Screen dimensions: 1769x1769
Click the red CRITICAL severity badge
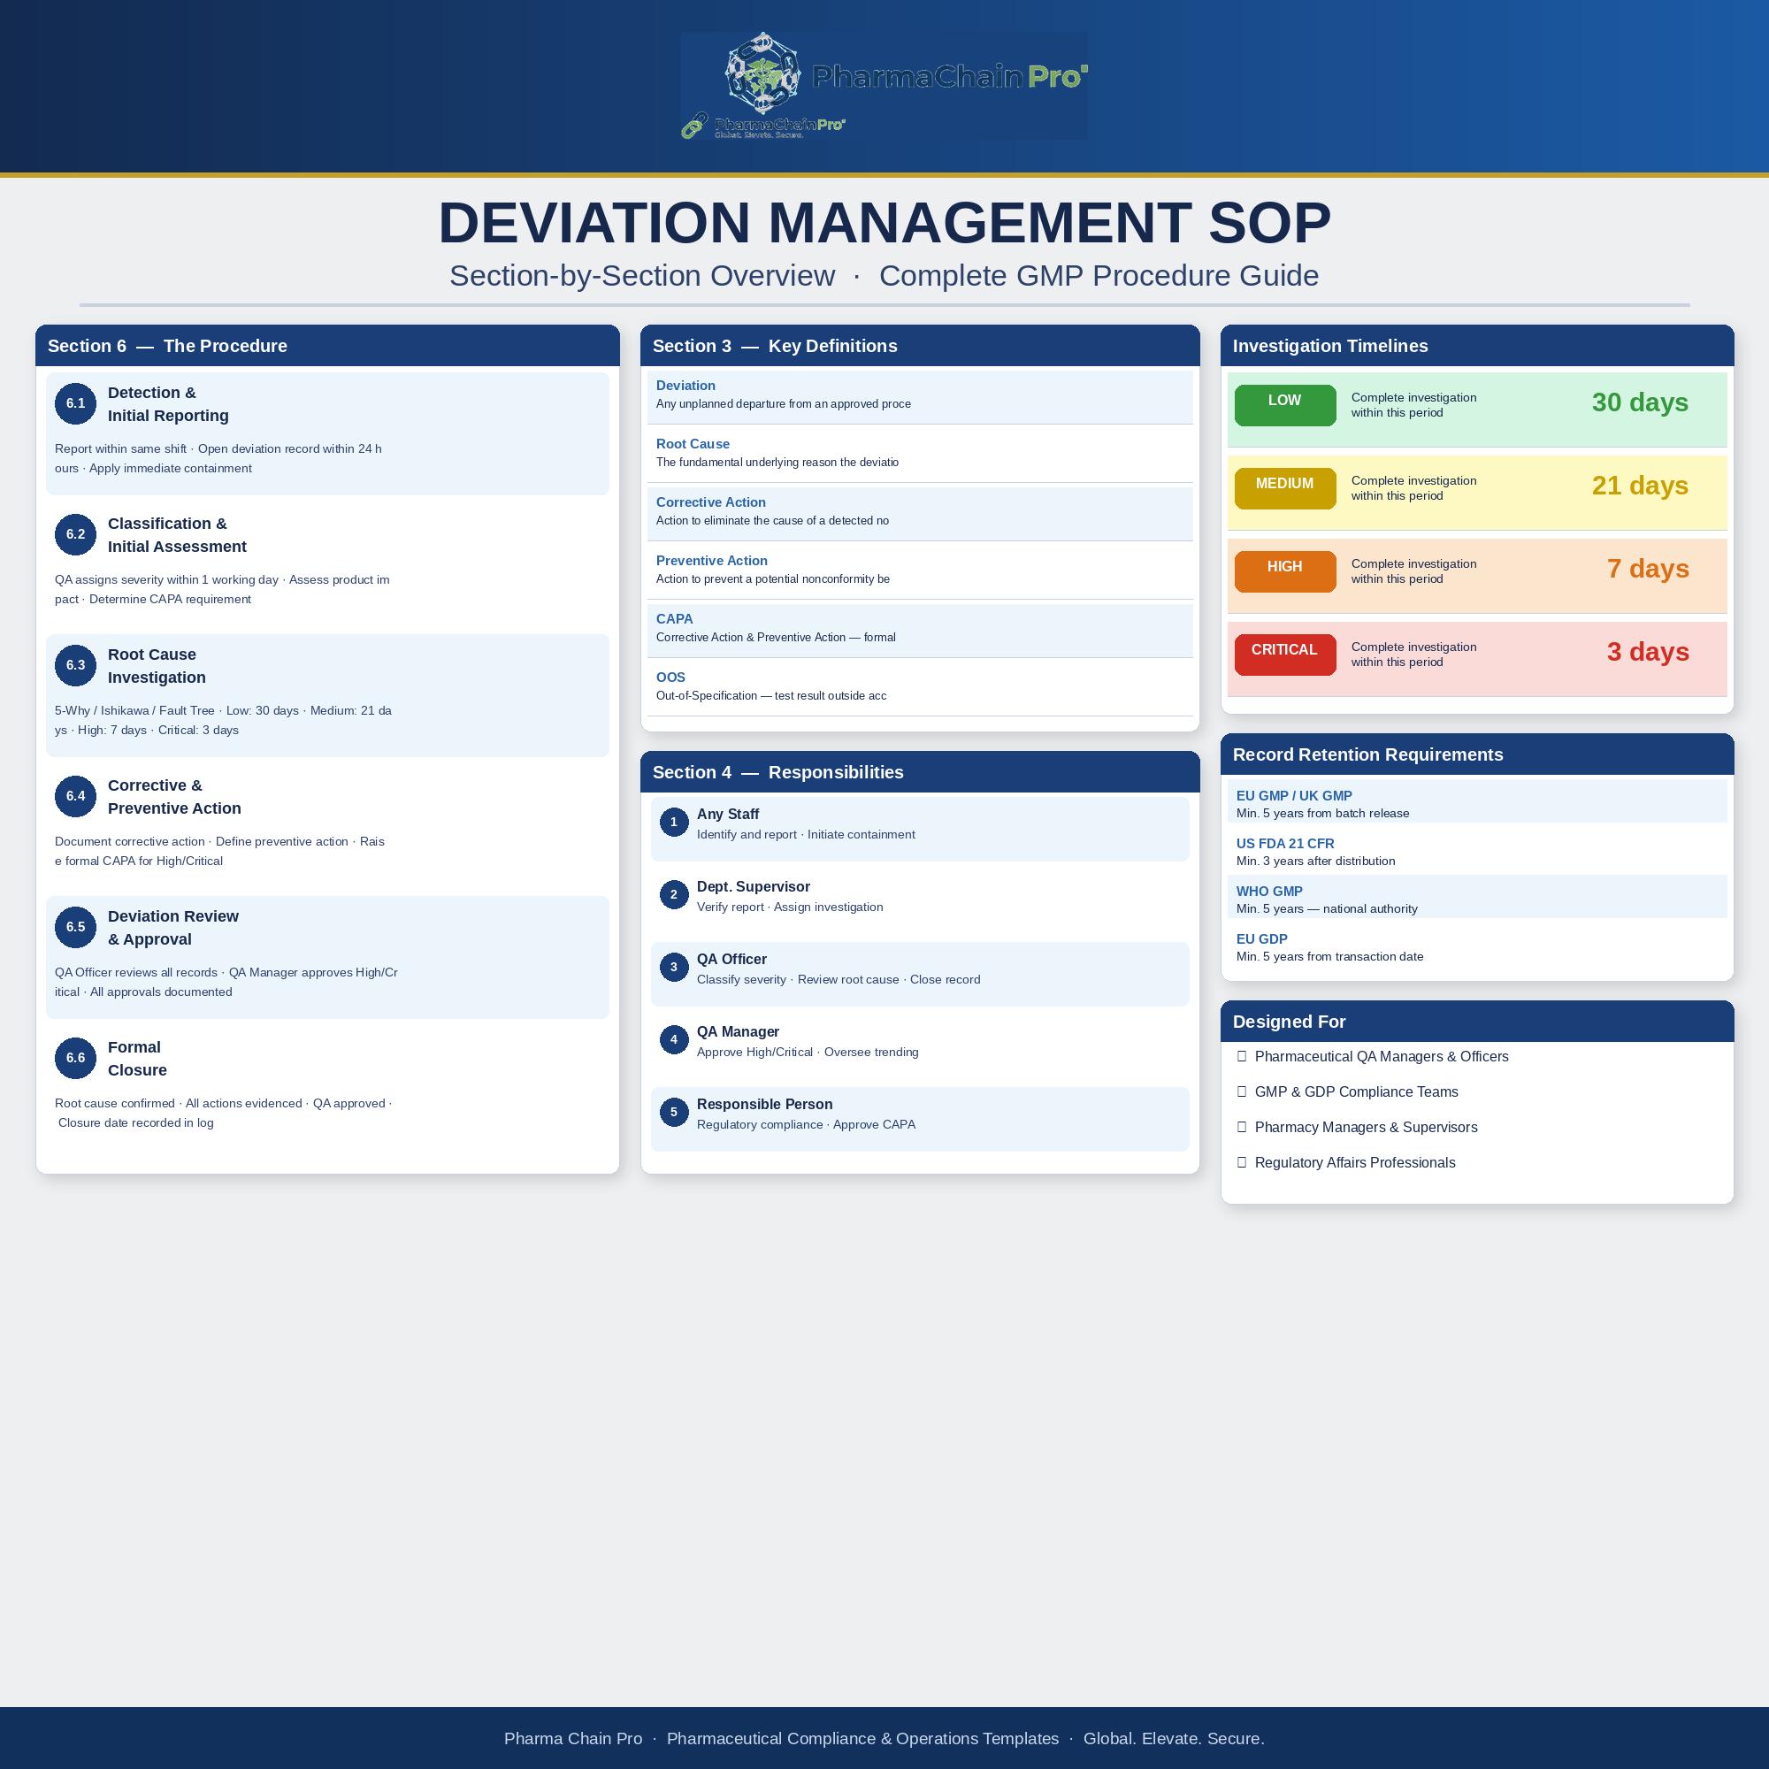[1284, 655]
